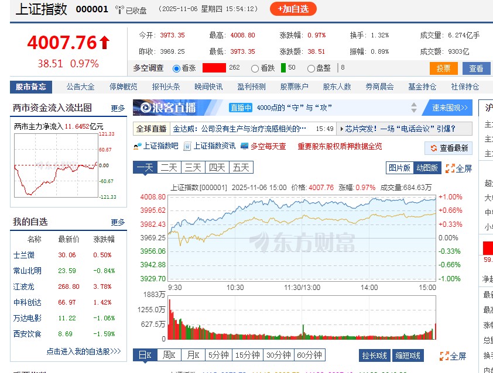Select the 看跌 bearish vote option
Viewport: 493px width, 373px height.
[255, 67]
